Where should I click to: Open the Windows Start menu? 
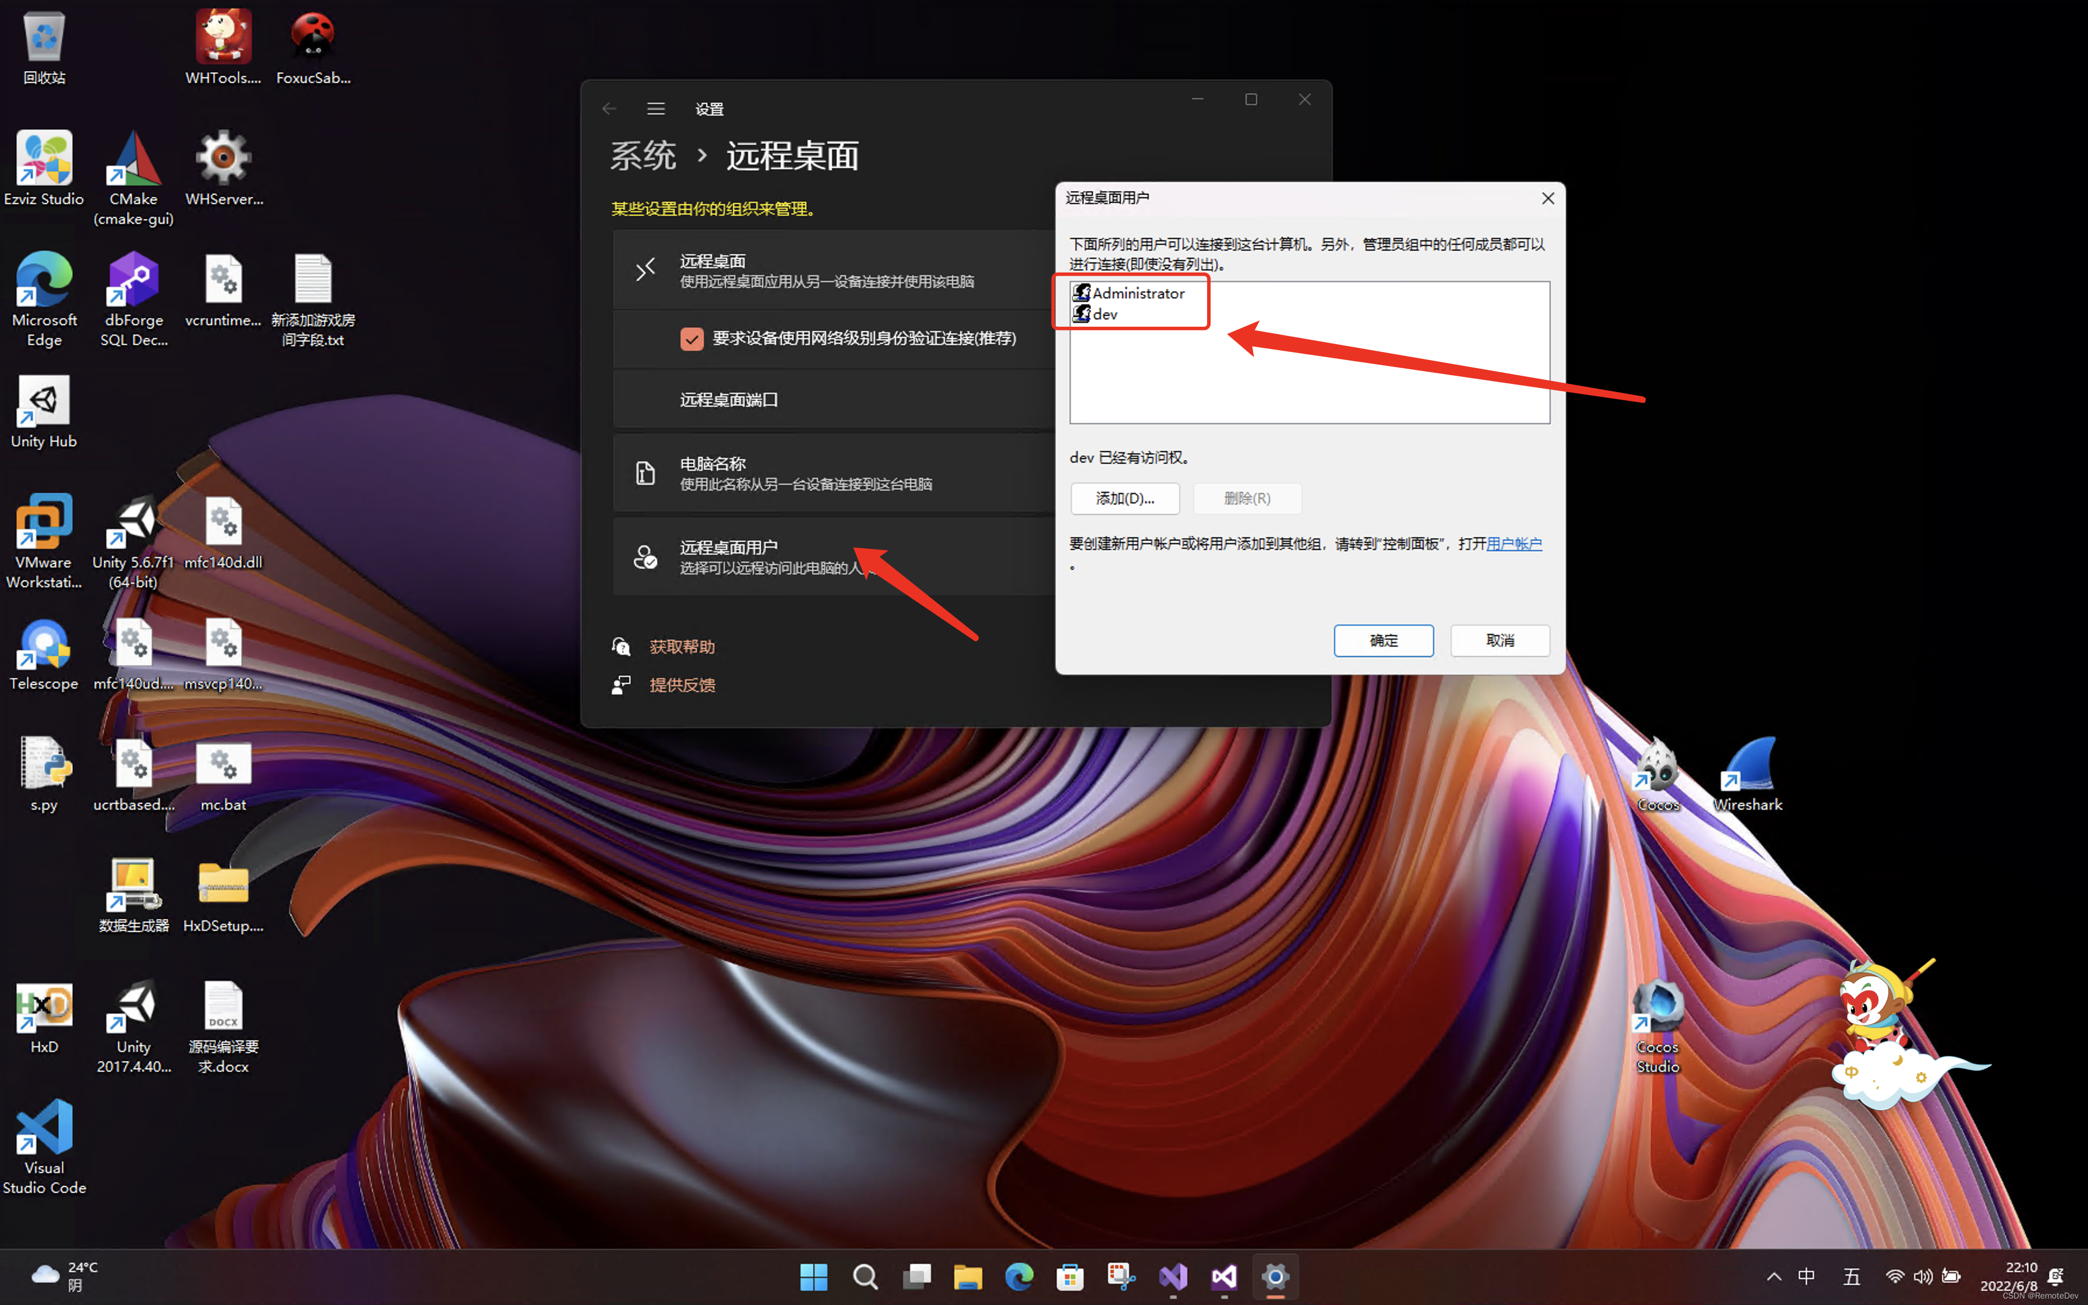coord(814,1276)
